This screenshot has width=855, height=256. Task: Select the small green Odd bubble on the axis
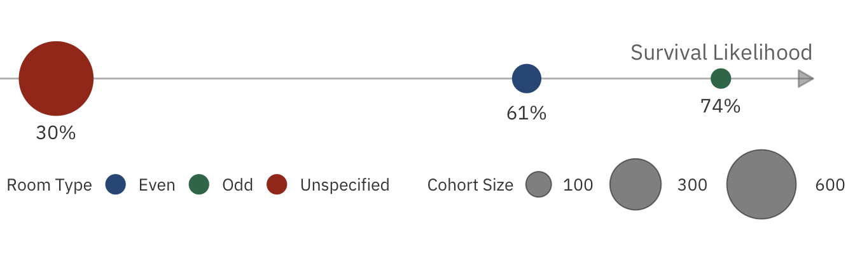coord(721,79)
